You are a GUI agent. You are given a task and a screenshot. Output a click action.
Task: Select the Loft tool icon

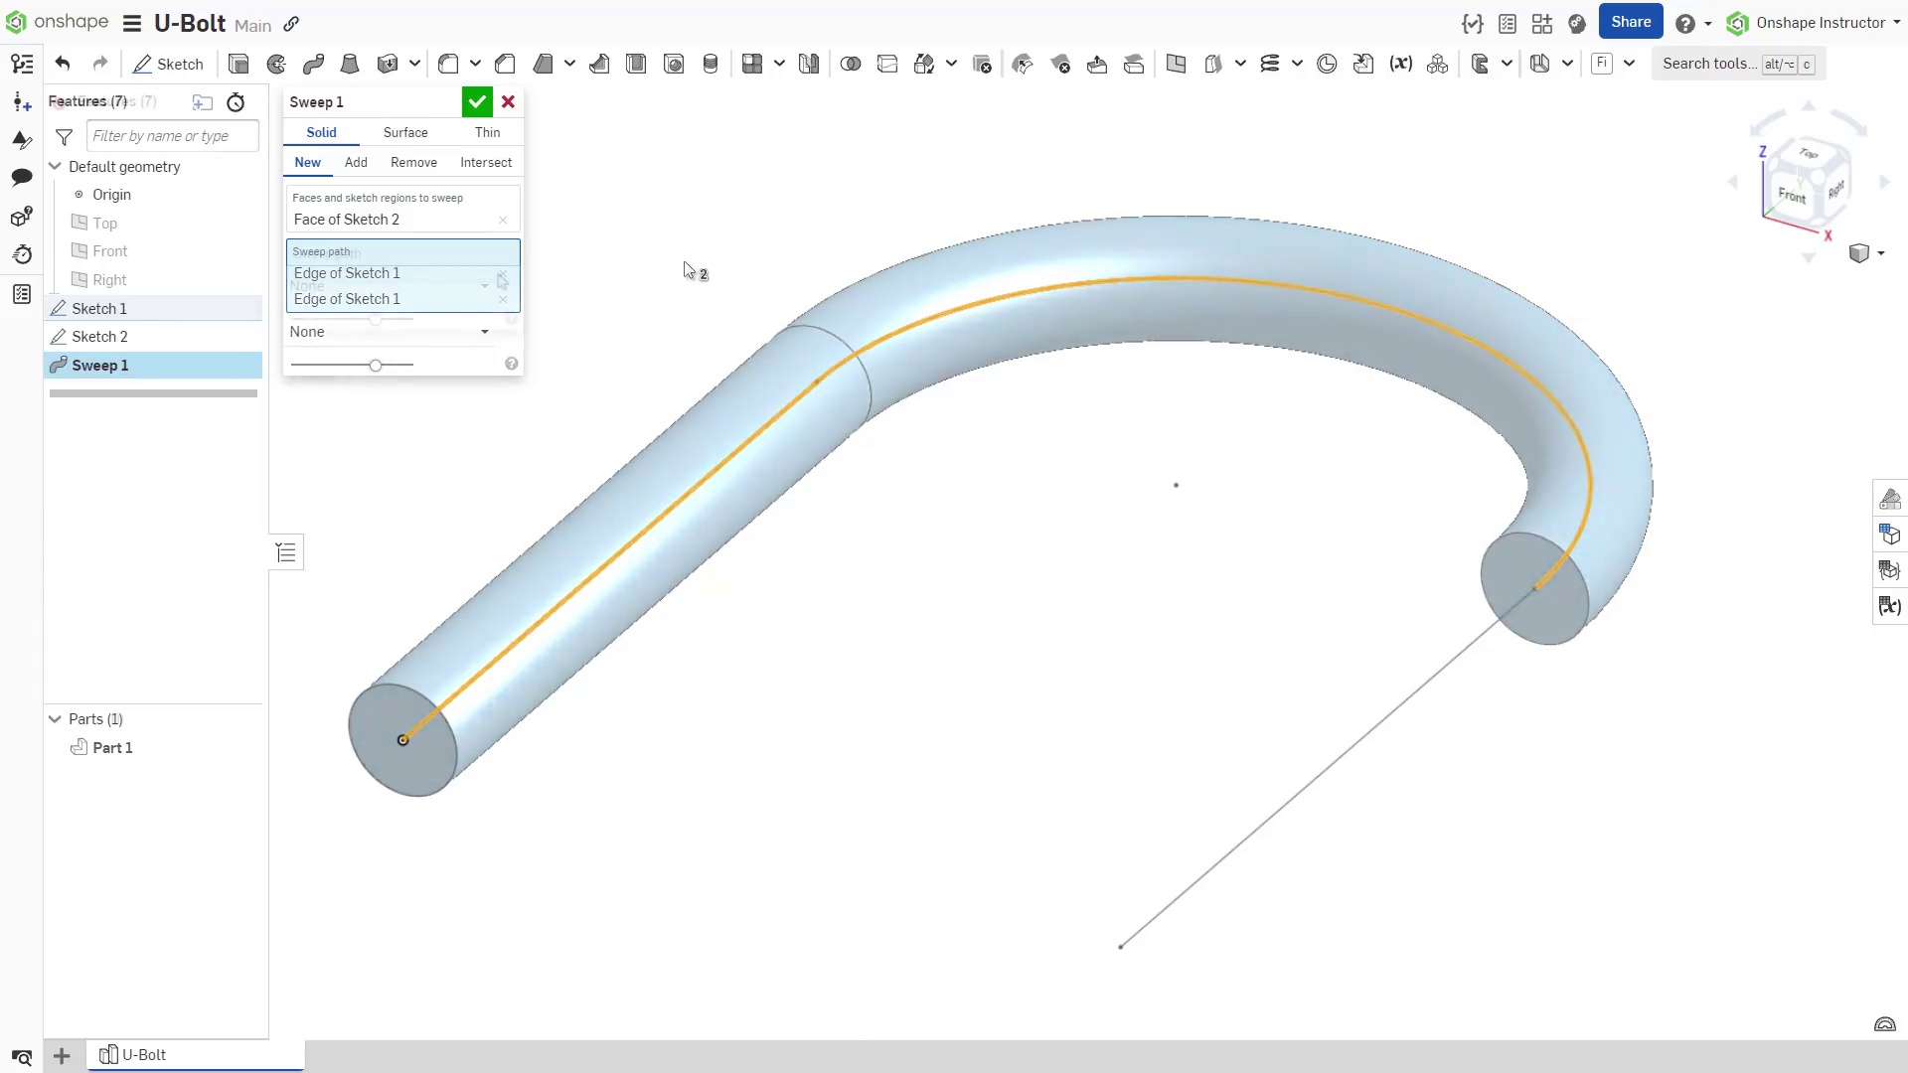pos(350,65)
